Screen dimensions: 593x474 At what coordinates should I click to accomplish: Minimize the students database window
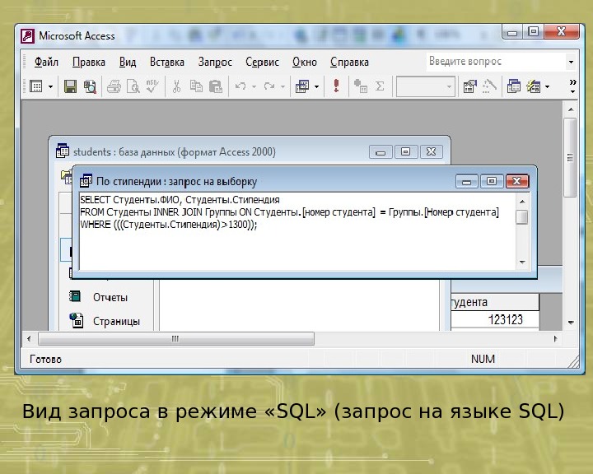381,152
